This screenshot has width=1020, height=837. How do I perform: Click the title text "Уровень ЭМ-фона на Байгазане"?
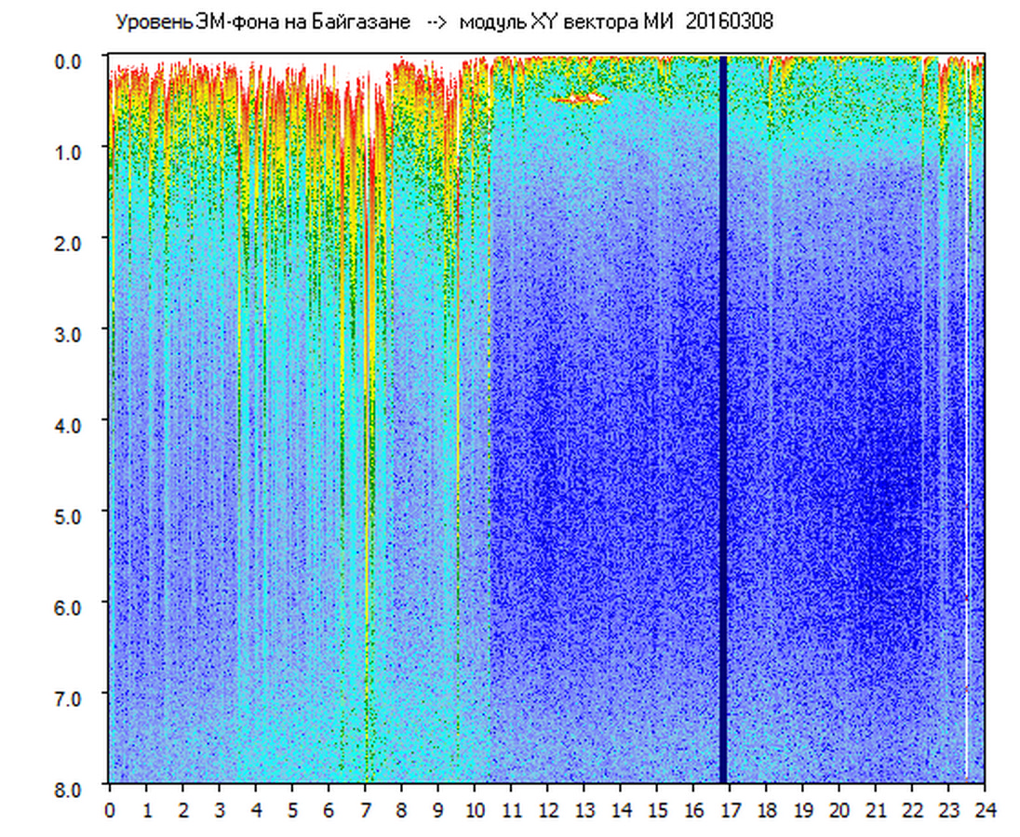click(x=262, y=22)
